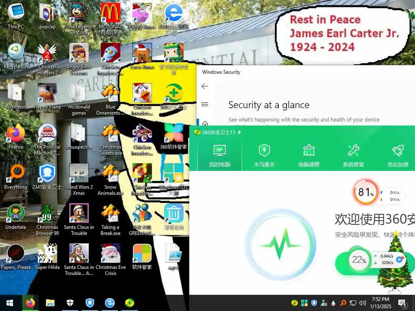415x311 pixels.
Task: Open the This PC desktop icon
Action: click(x=16, y=16)
